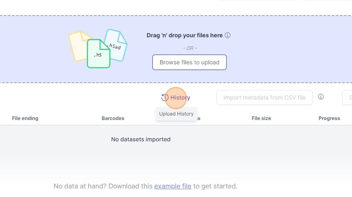
Task: Click the Barcodes column header
Action: point(113,118)
